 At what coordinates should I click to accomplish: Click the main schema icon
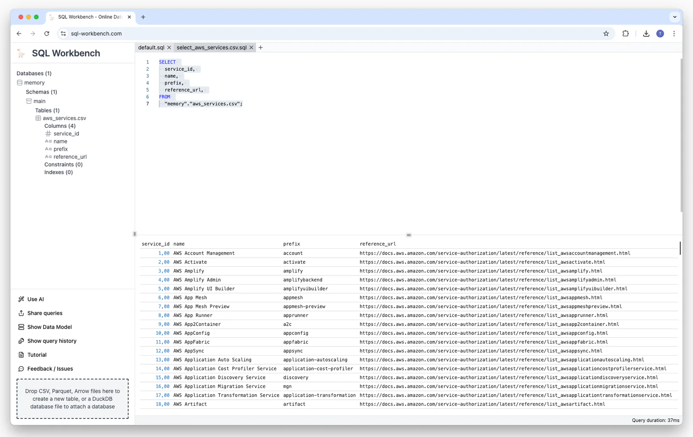tap(29, 101)
